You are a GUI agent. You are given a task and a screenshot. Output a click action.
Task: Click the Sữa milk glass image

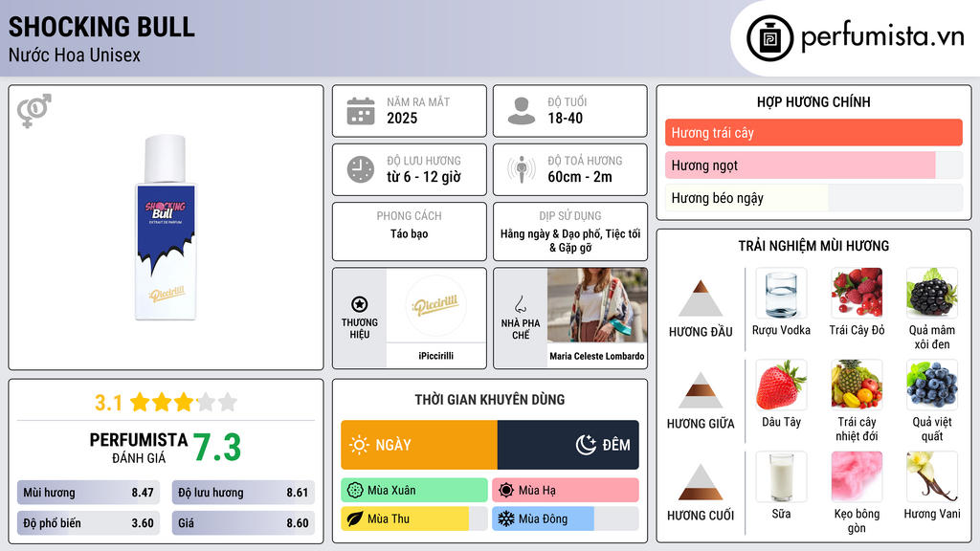pyautogui.click(x=781, y=477)
